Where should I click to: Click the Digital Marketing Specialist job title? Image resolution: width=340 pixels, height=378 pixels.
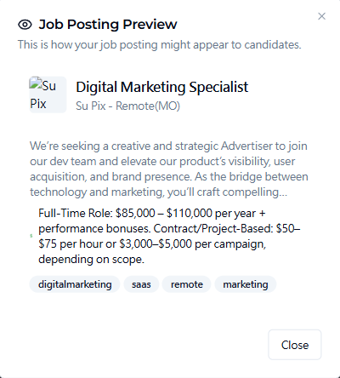pos(162,87)
